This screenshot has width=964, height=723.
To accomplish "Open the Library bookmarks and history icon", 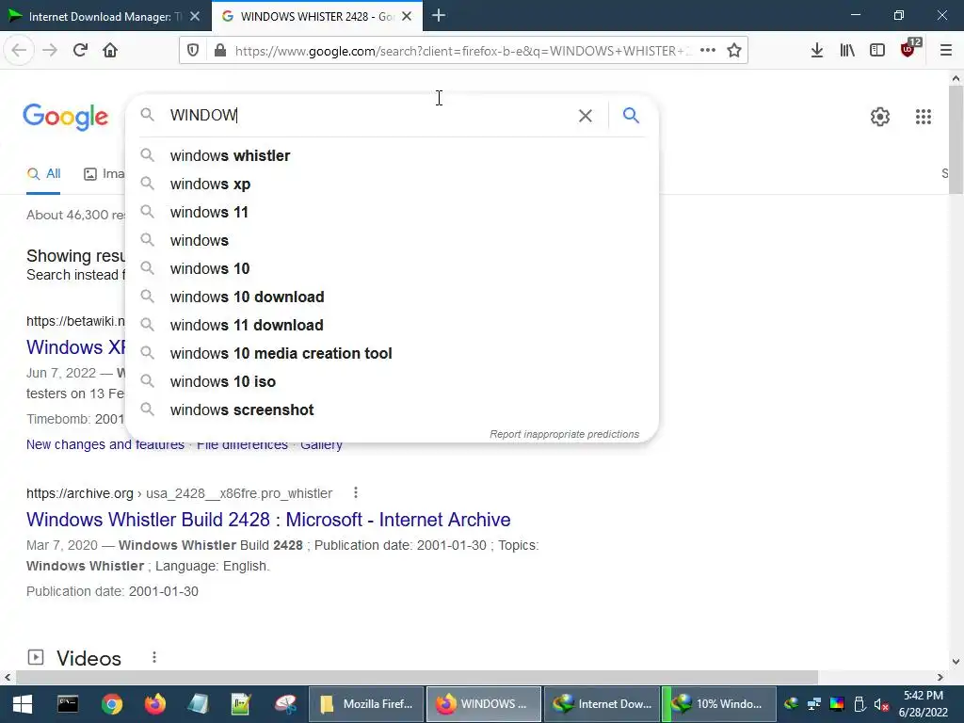I will (847, 51).
